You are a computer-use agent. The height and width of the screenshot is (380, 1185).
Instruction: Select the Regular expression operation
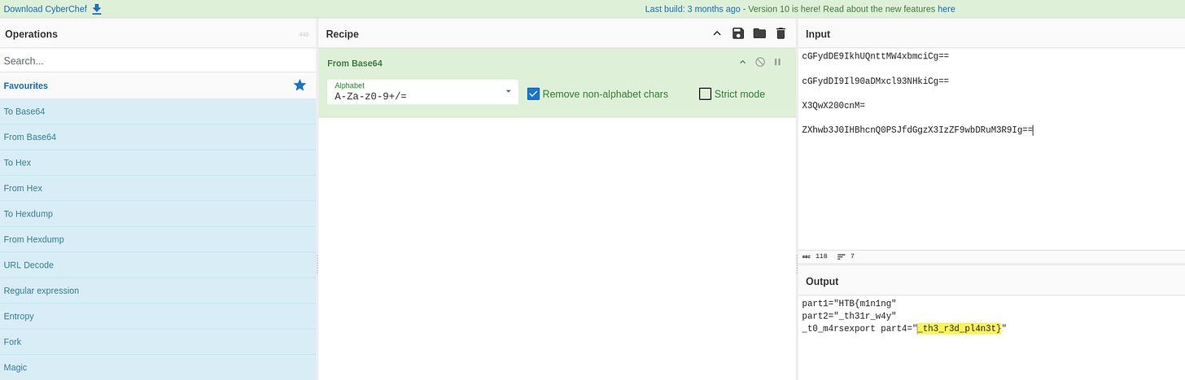pyautogui.click(x=158, y=290)
